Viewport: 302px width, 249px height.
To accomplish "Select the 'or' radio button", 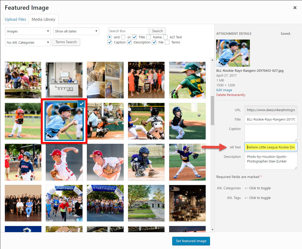I will [x=123, y=37].
